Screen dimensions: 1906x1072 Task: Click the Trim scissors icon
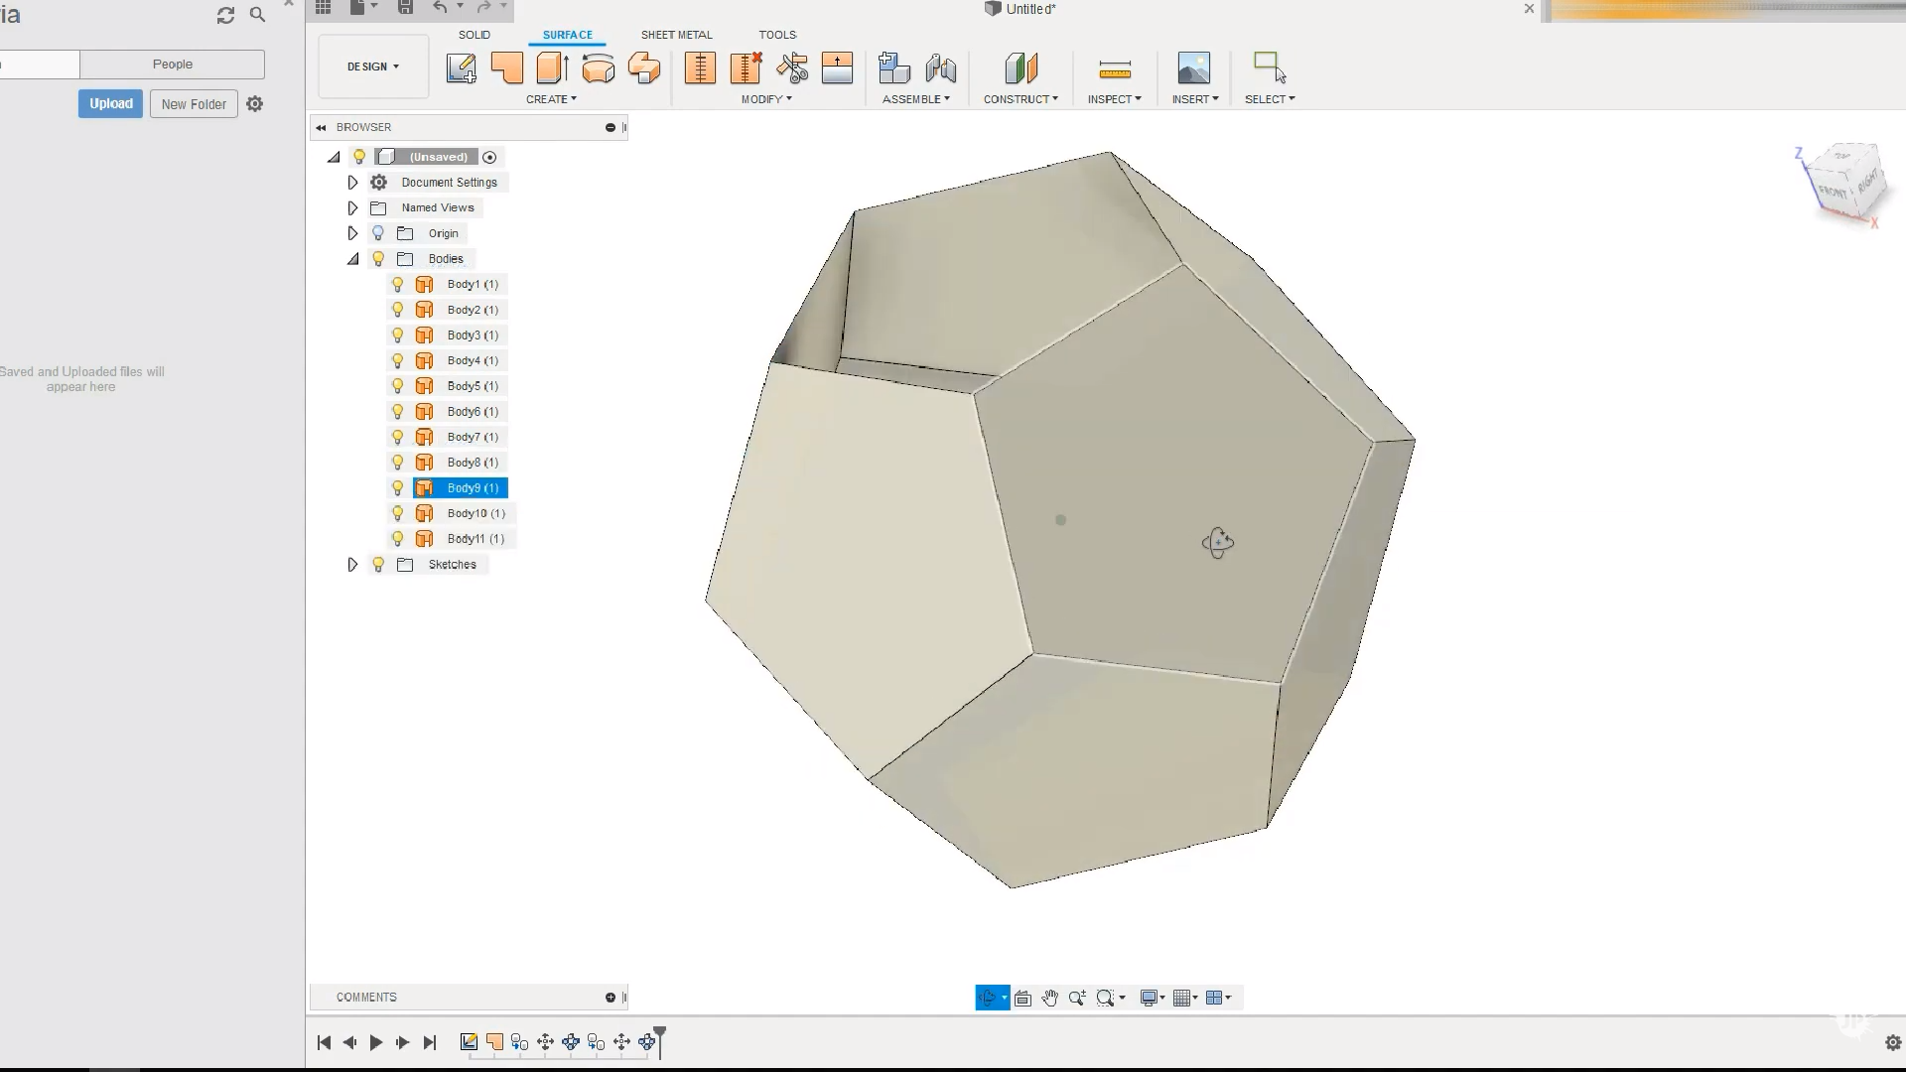point(792,67)
